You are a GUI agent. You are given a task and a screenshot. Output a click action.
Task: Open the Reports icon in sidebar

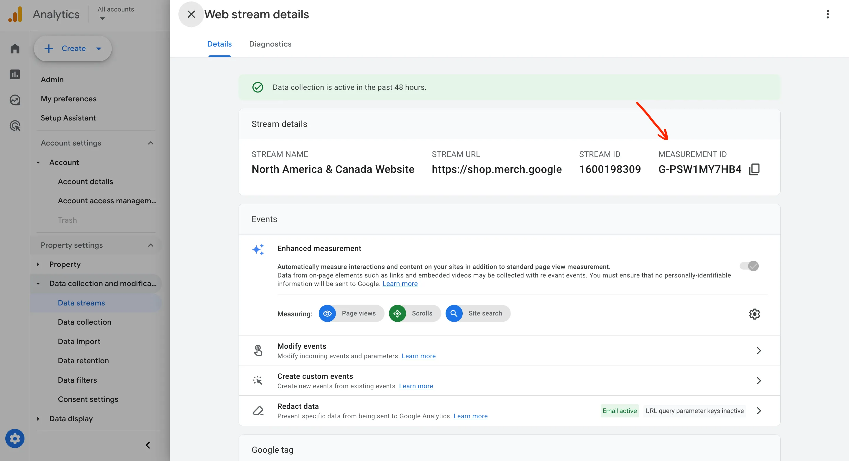click(15, 74)
